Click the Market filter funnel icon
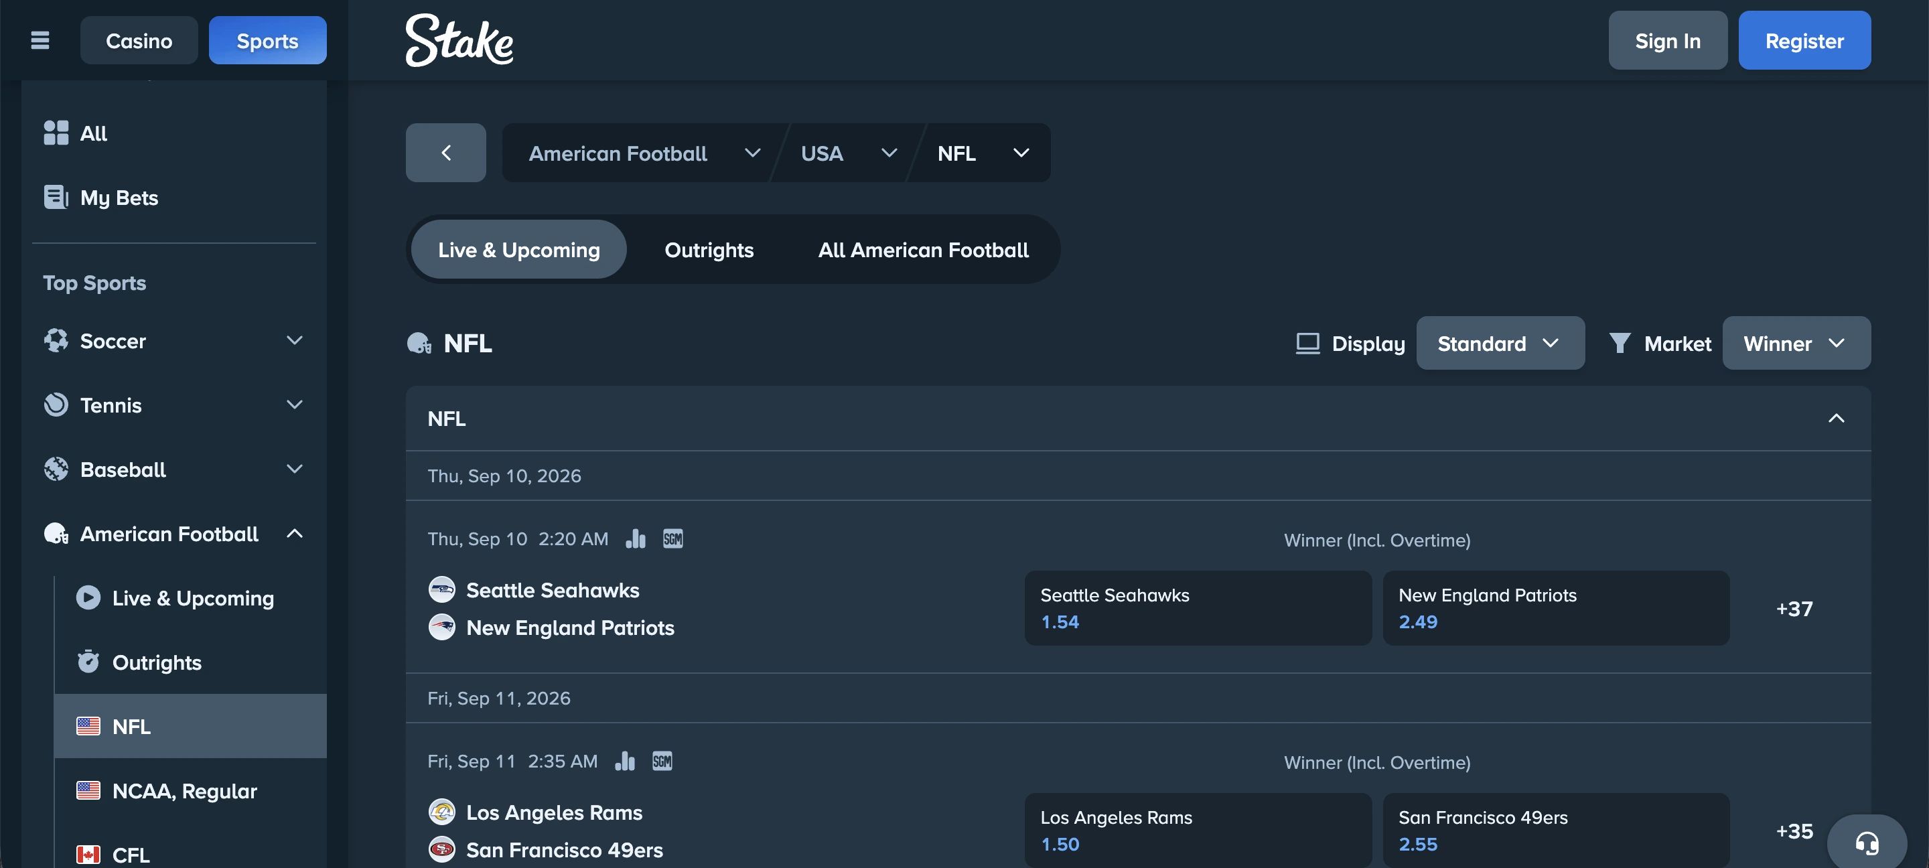 pos(1620,344)
